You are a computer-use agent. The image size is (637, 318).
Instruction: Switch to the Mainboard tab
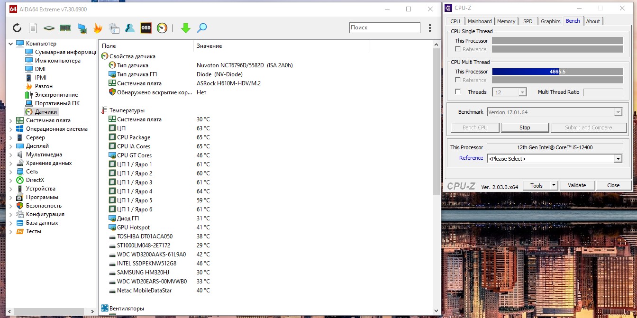[480, 21]
